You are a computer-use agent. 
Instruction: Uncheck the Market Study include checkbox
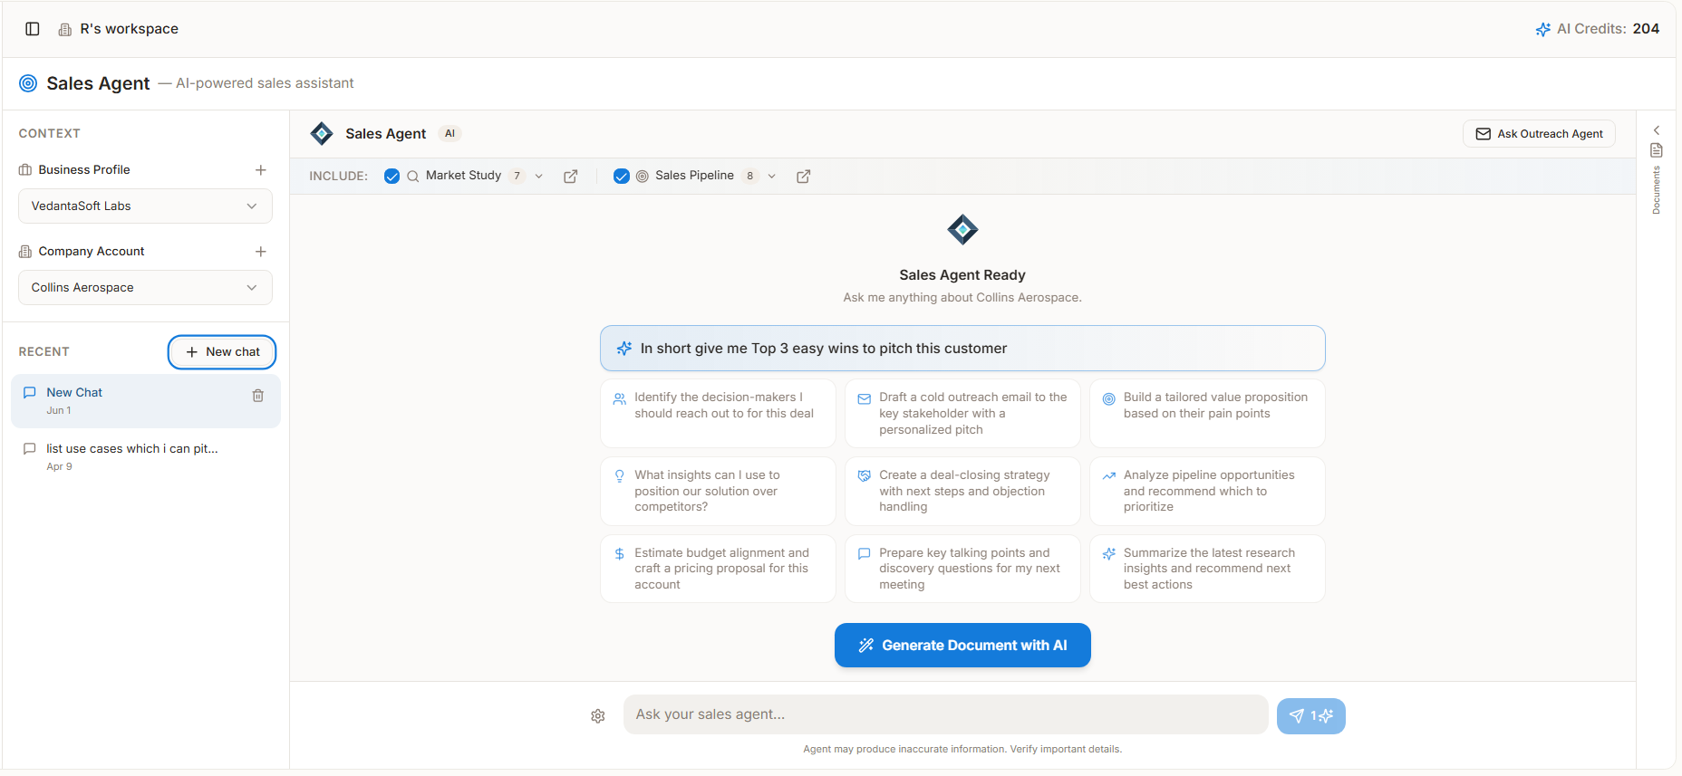click(x=391, y=177)
